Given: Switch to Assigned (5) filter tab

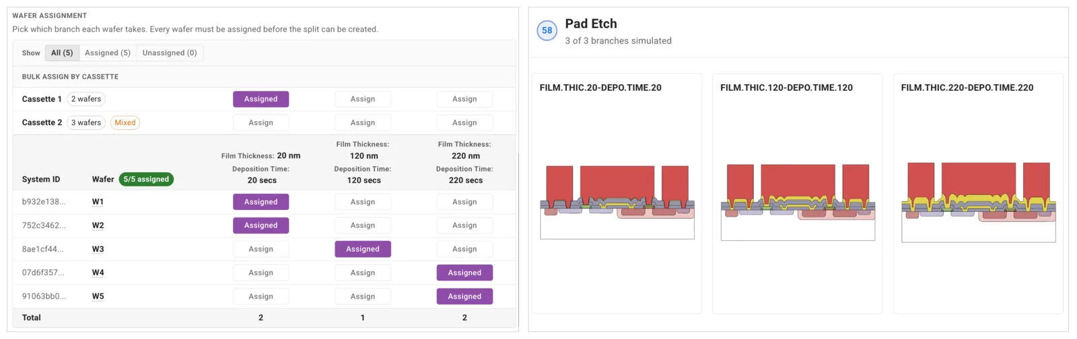Looking at the screenshot, I should pos(108,53).
